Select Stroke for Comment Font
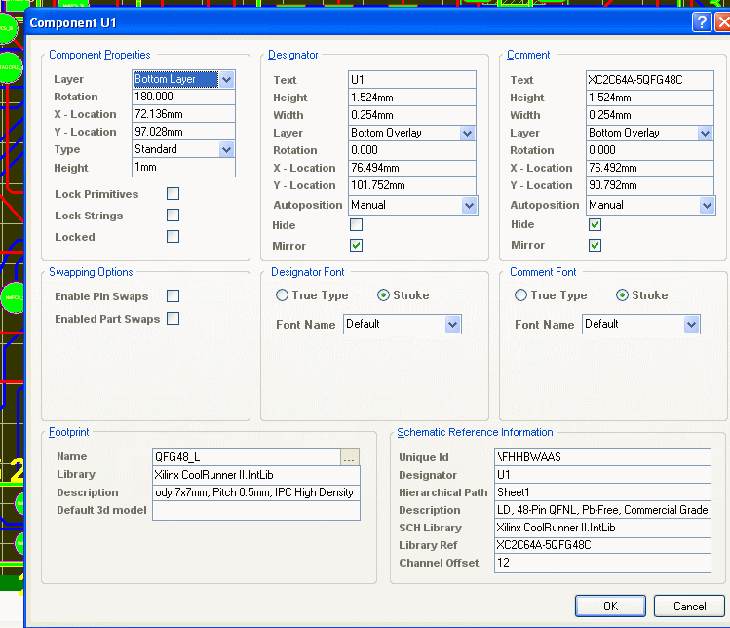 (622, 295)
